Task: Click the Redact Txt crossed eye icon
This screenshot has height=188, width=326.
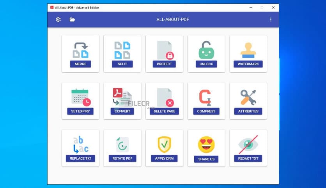Action: click(x=248, y=144)
